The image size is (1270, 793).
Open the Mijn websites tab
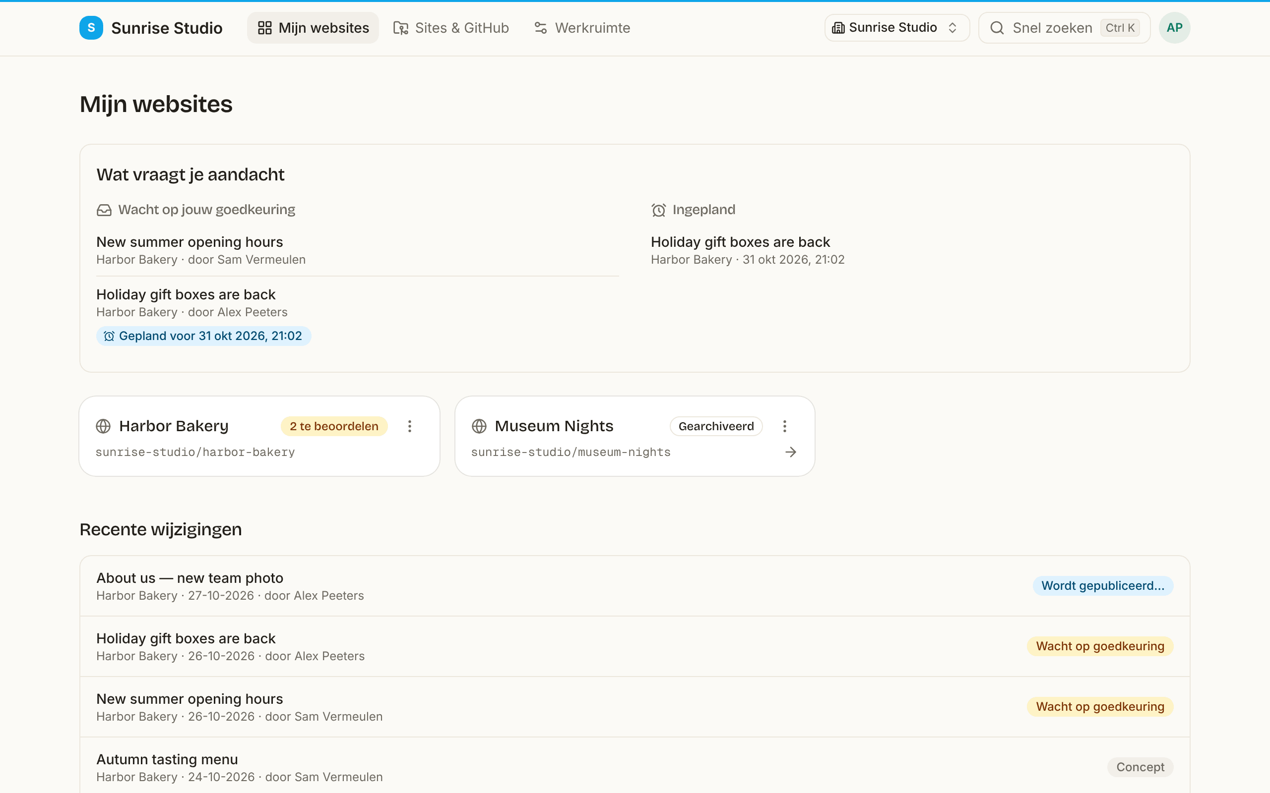(x=313, y=28)
